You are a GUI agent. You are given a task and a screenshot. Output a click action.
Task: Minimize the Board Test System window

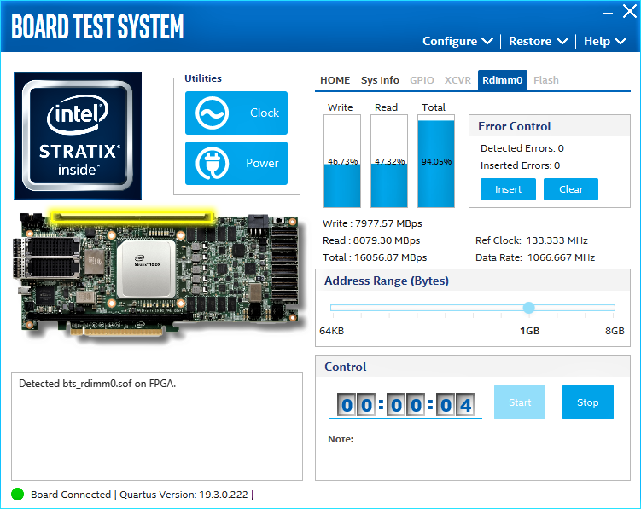(x=608, y=12)
